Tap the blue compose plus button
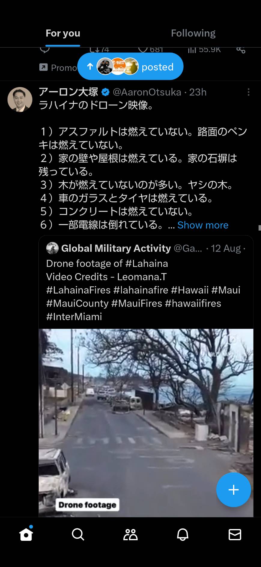Screen dimensions: 261x567 click(234, 490)
